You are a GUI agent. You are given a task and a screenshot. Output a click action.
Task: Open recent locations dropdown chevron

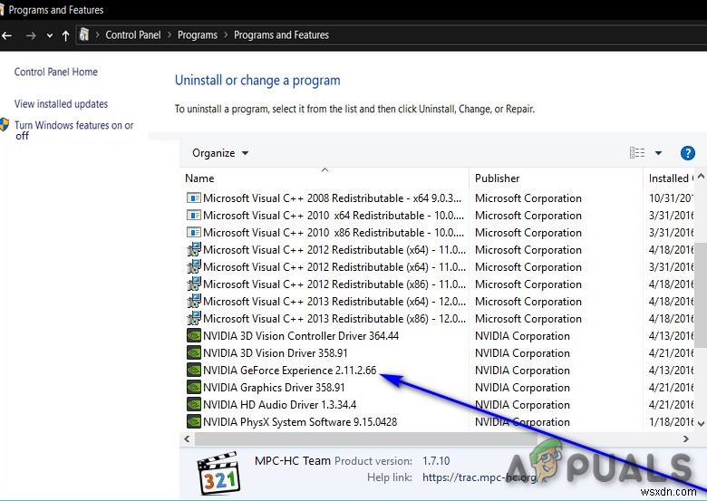tap(50, 35)
